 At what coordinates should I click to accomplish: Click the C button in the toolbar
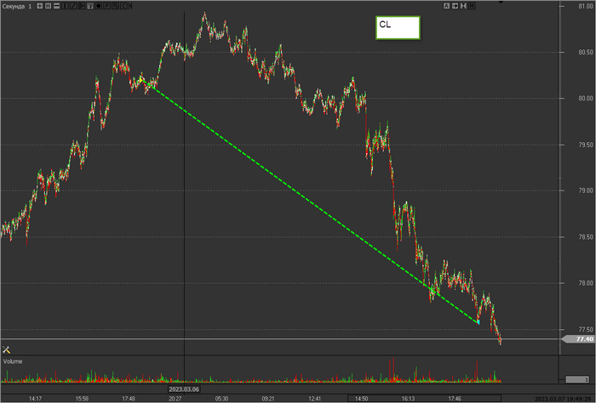(124, 6)
